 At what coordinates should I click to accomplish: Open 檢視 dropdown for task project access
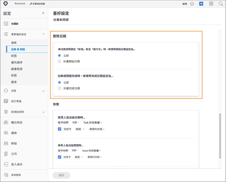[80, 129]
